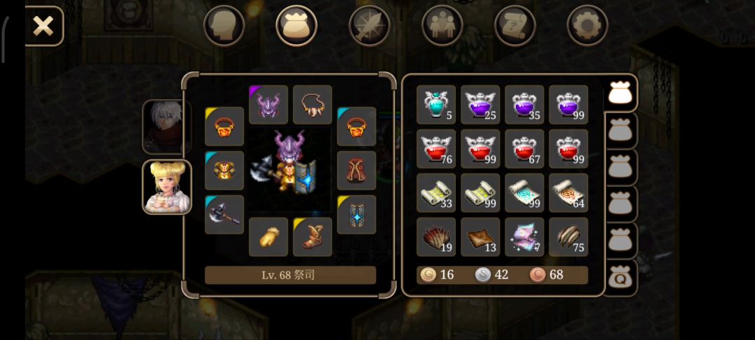The width and height of the screenshot is (755, 340).
Task: Open the quest scroll menu
Action: 515,25
